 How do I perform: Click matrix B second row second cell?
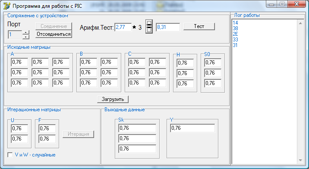pos(109,72)
